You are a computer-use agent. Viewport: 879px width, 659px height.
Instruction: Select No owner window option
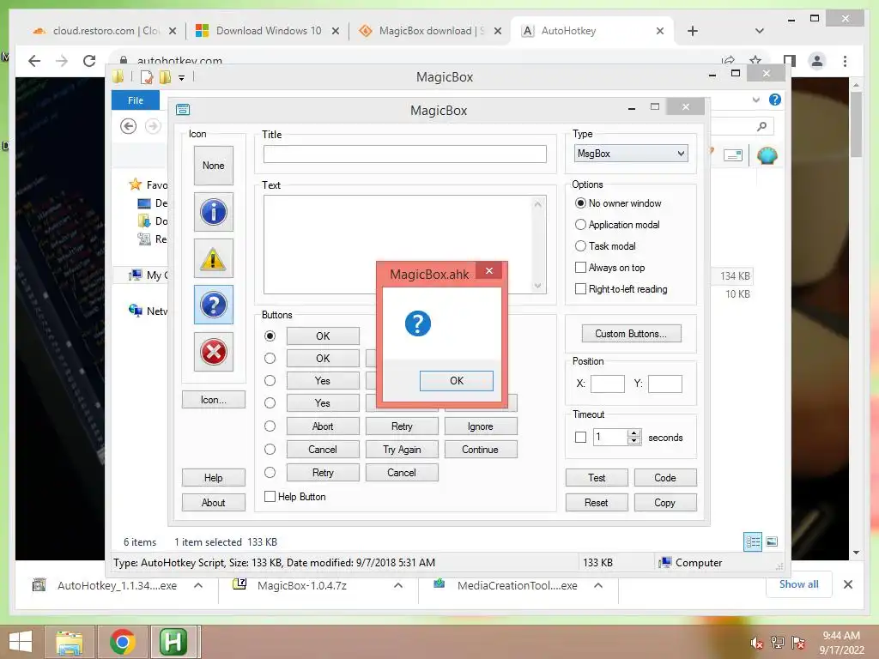click(618, 203)
